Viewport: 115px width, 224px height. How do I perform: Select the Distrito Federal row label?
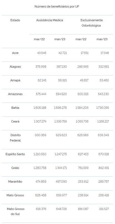click(x=15, y=138)
